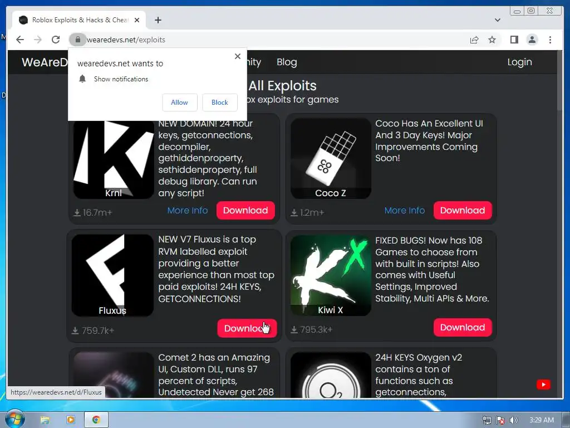Download the Kiwi X exploit

pos(463,328)
